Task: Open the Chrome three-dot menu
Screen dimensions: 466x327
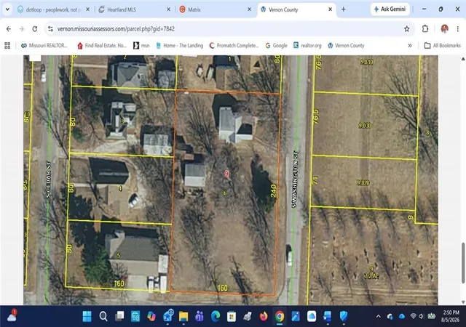Action: [x=458, y=29]
